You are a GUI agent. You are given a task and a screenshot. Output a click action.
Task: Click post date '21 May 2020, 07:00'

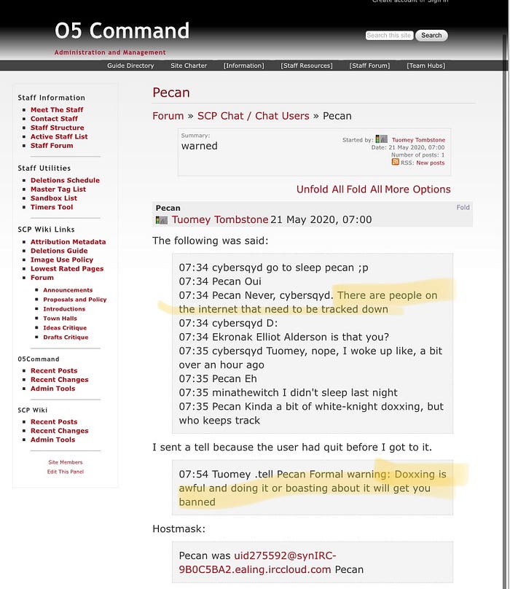tap(321, 219)
